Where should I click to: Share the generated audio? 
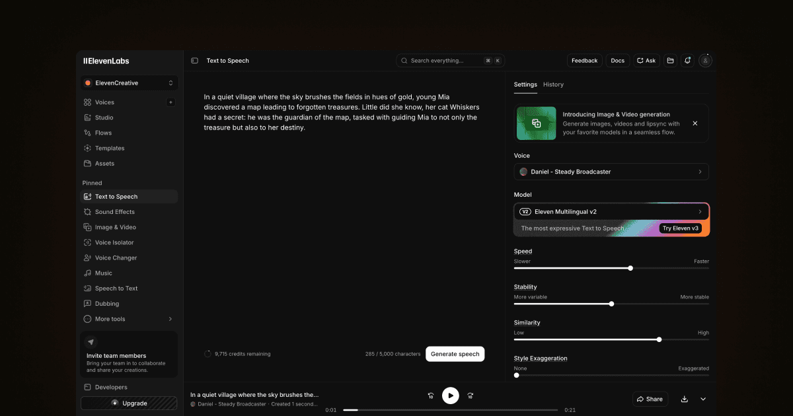(x=650, y=399)
